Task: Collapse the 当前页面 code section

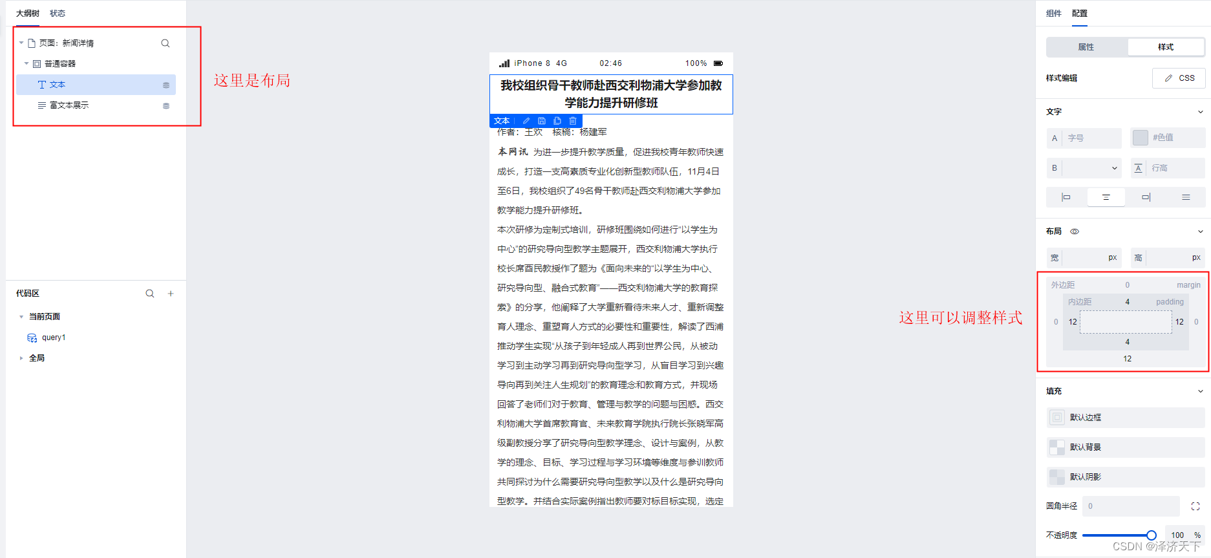Action: 21,317
